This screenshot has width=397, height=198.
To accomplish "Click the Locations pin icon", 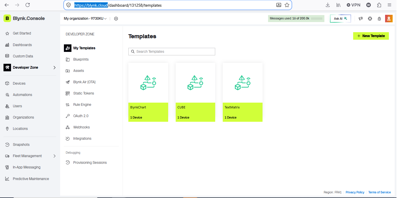I will (7, 129).
